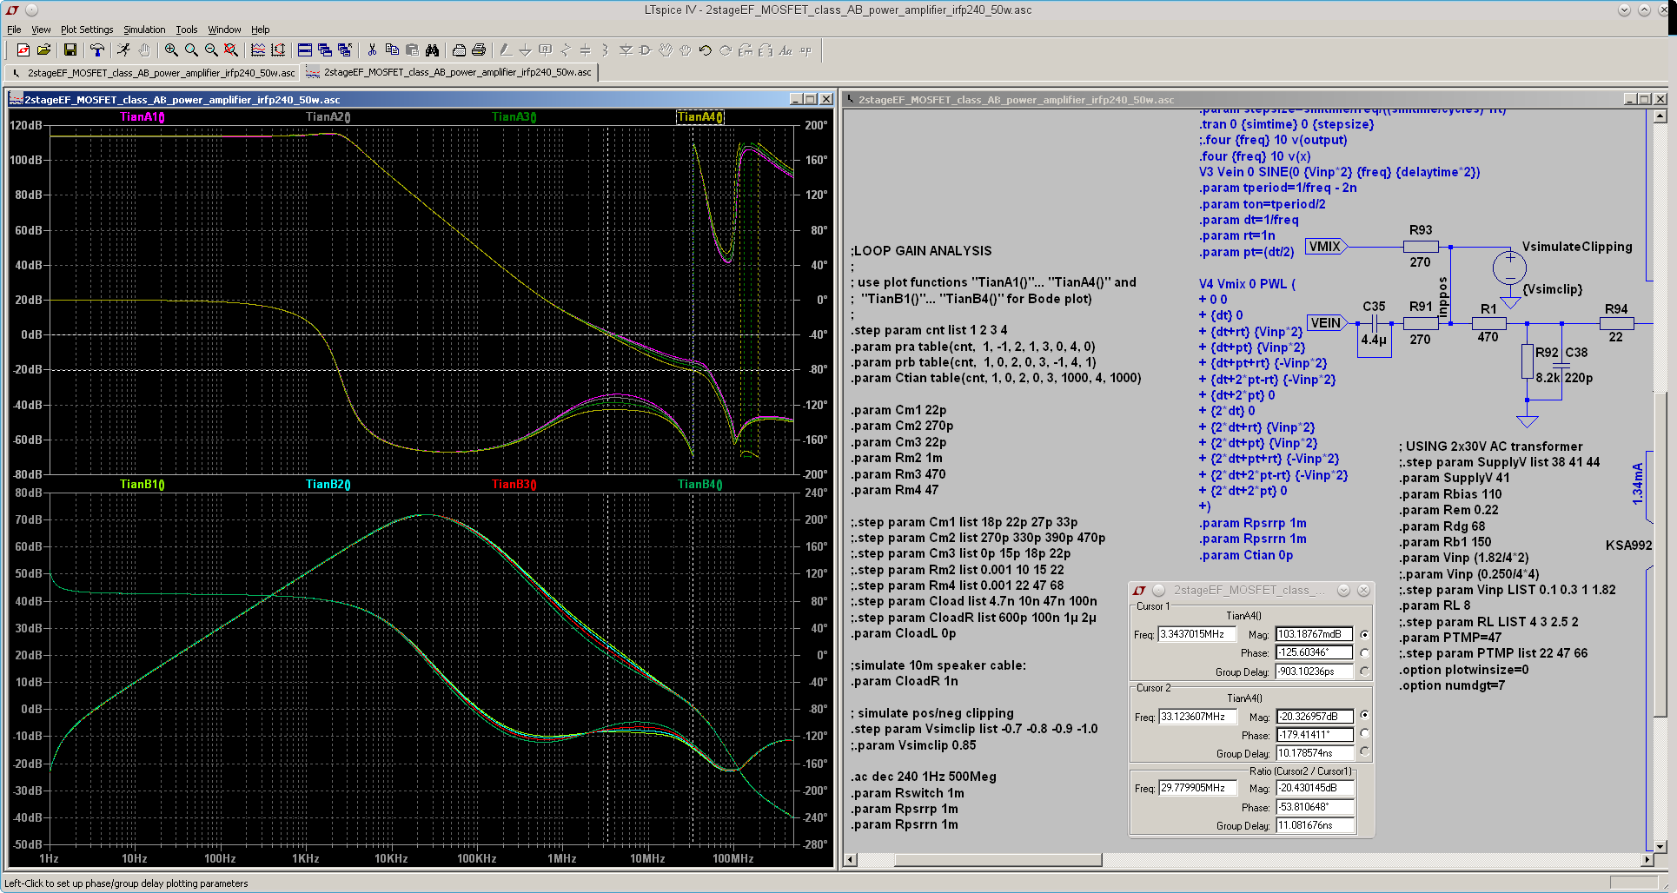The width and height of the screenshot is (1677, 893).
Task: Open a new schematic from the toolbar
Action: 23,50
